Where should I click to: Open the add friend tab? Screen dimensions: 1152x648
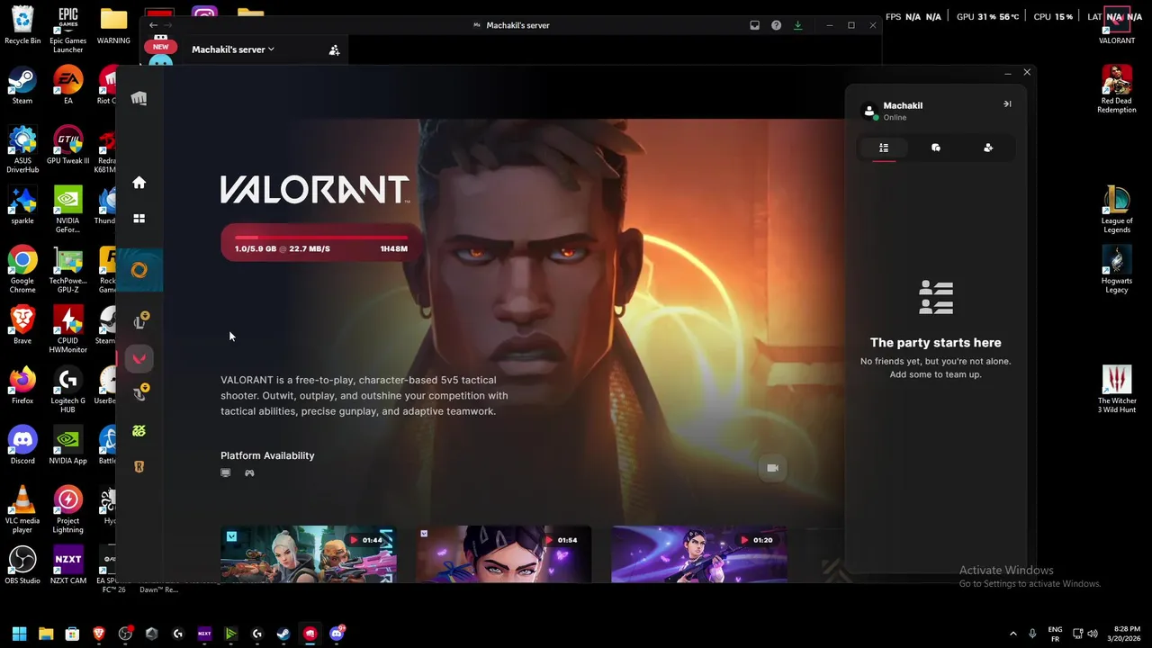(x=988, y=148)
